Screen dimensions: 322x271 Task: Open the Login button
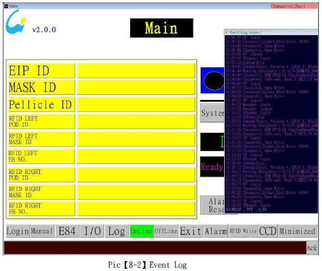(x=18, y=231)
